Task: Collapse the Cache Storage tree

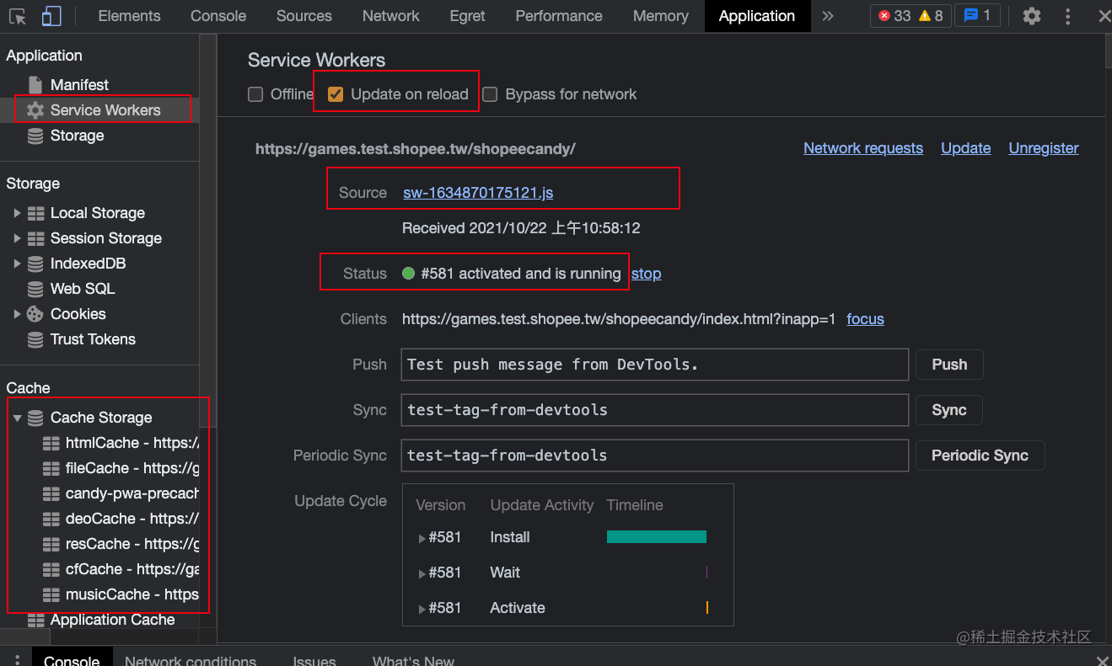Action: 19,417
